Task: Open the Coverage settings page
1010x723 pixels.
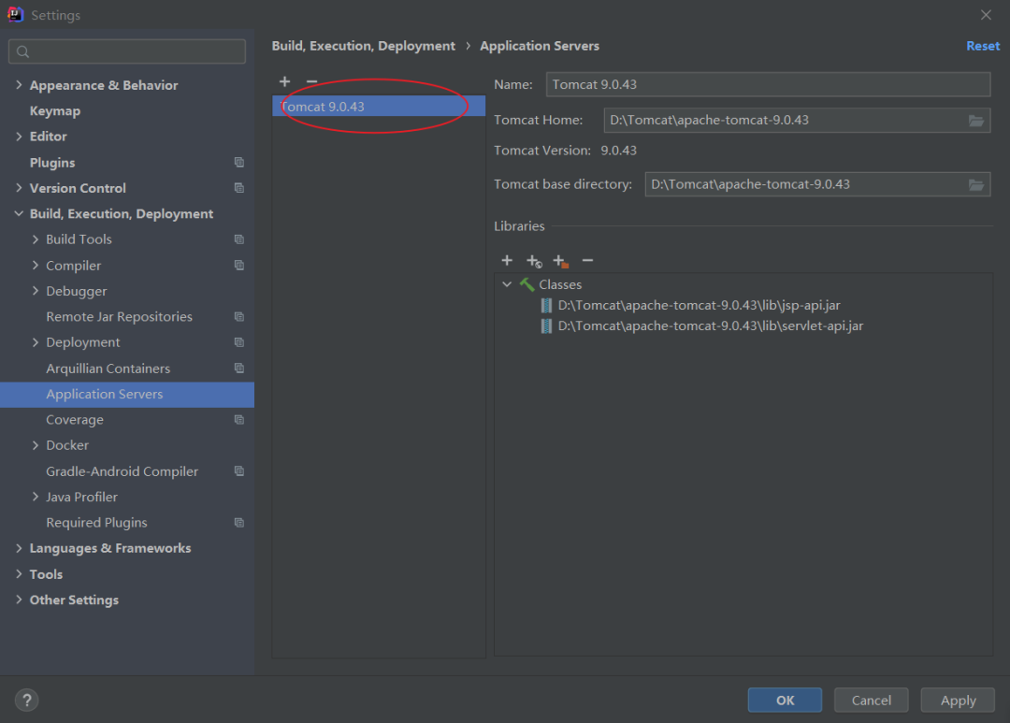Action: click(75, 420)
